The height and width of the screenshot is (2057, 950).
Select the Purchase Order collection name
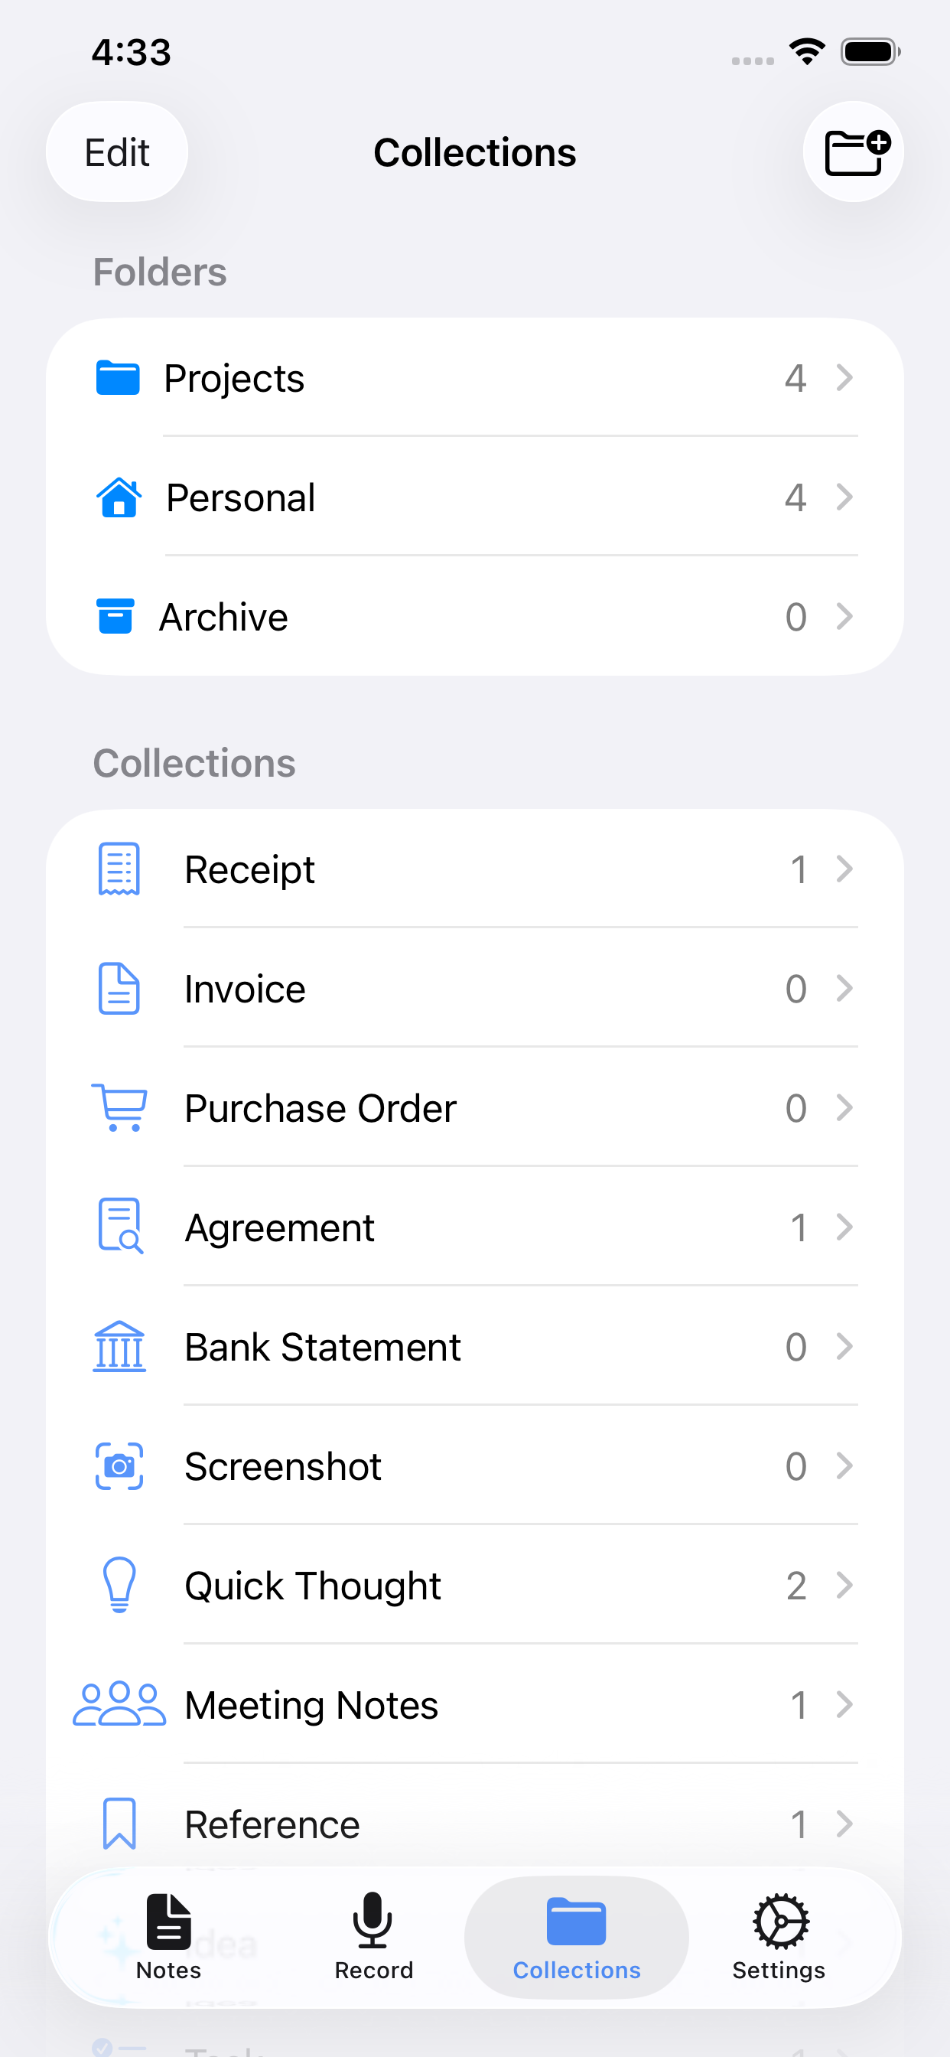pos(320,1107)
